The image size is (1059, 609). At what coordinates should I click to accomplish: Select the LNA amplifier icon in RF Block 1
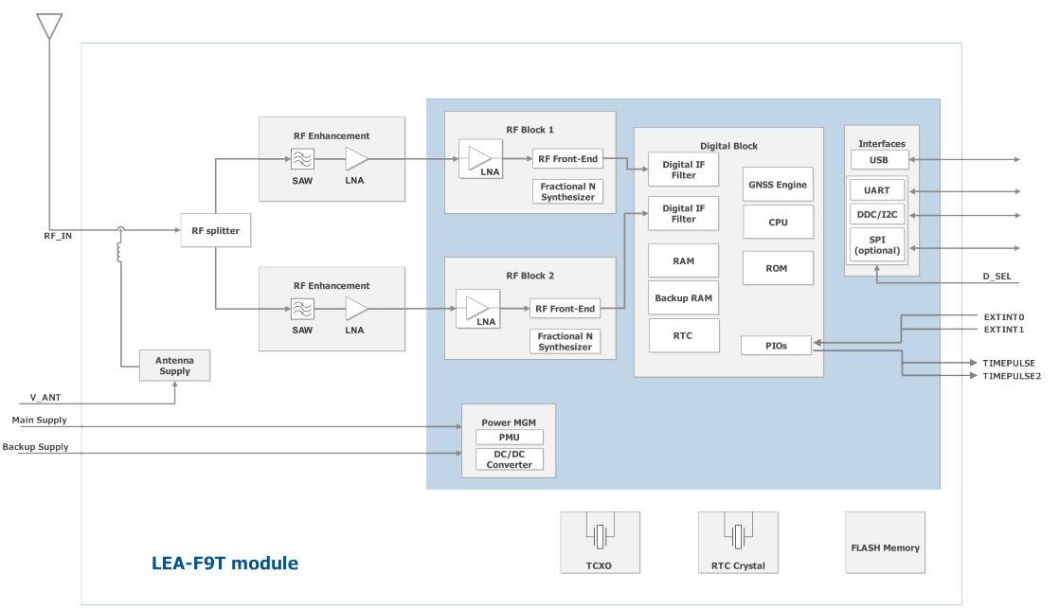[481, 159]
